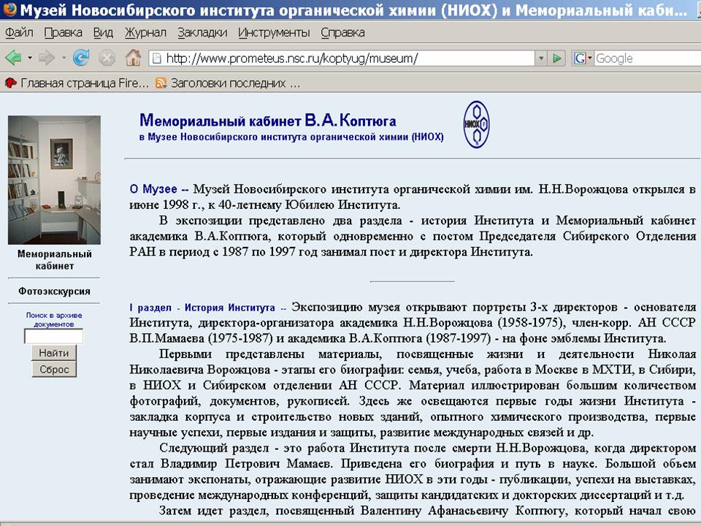Expand the address bar URL dropdown
The height and width of the screenshot is (526, 701).
[x=540, y=58]
